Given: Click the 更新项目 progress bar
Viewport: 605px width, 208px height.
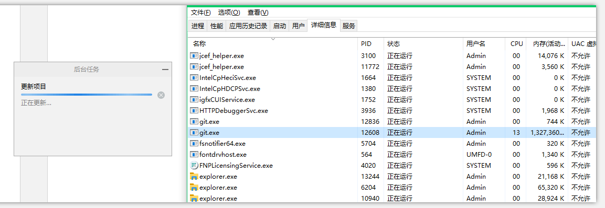Looking at the screenshot, I should [87, 94].
